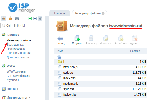Click the Инструменты tools section icon
The height and width of the screenshot is (100, 147).
4,98
